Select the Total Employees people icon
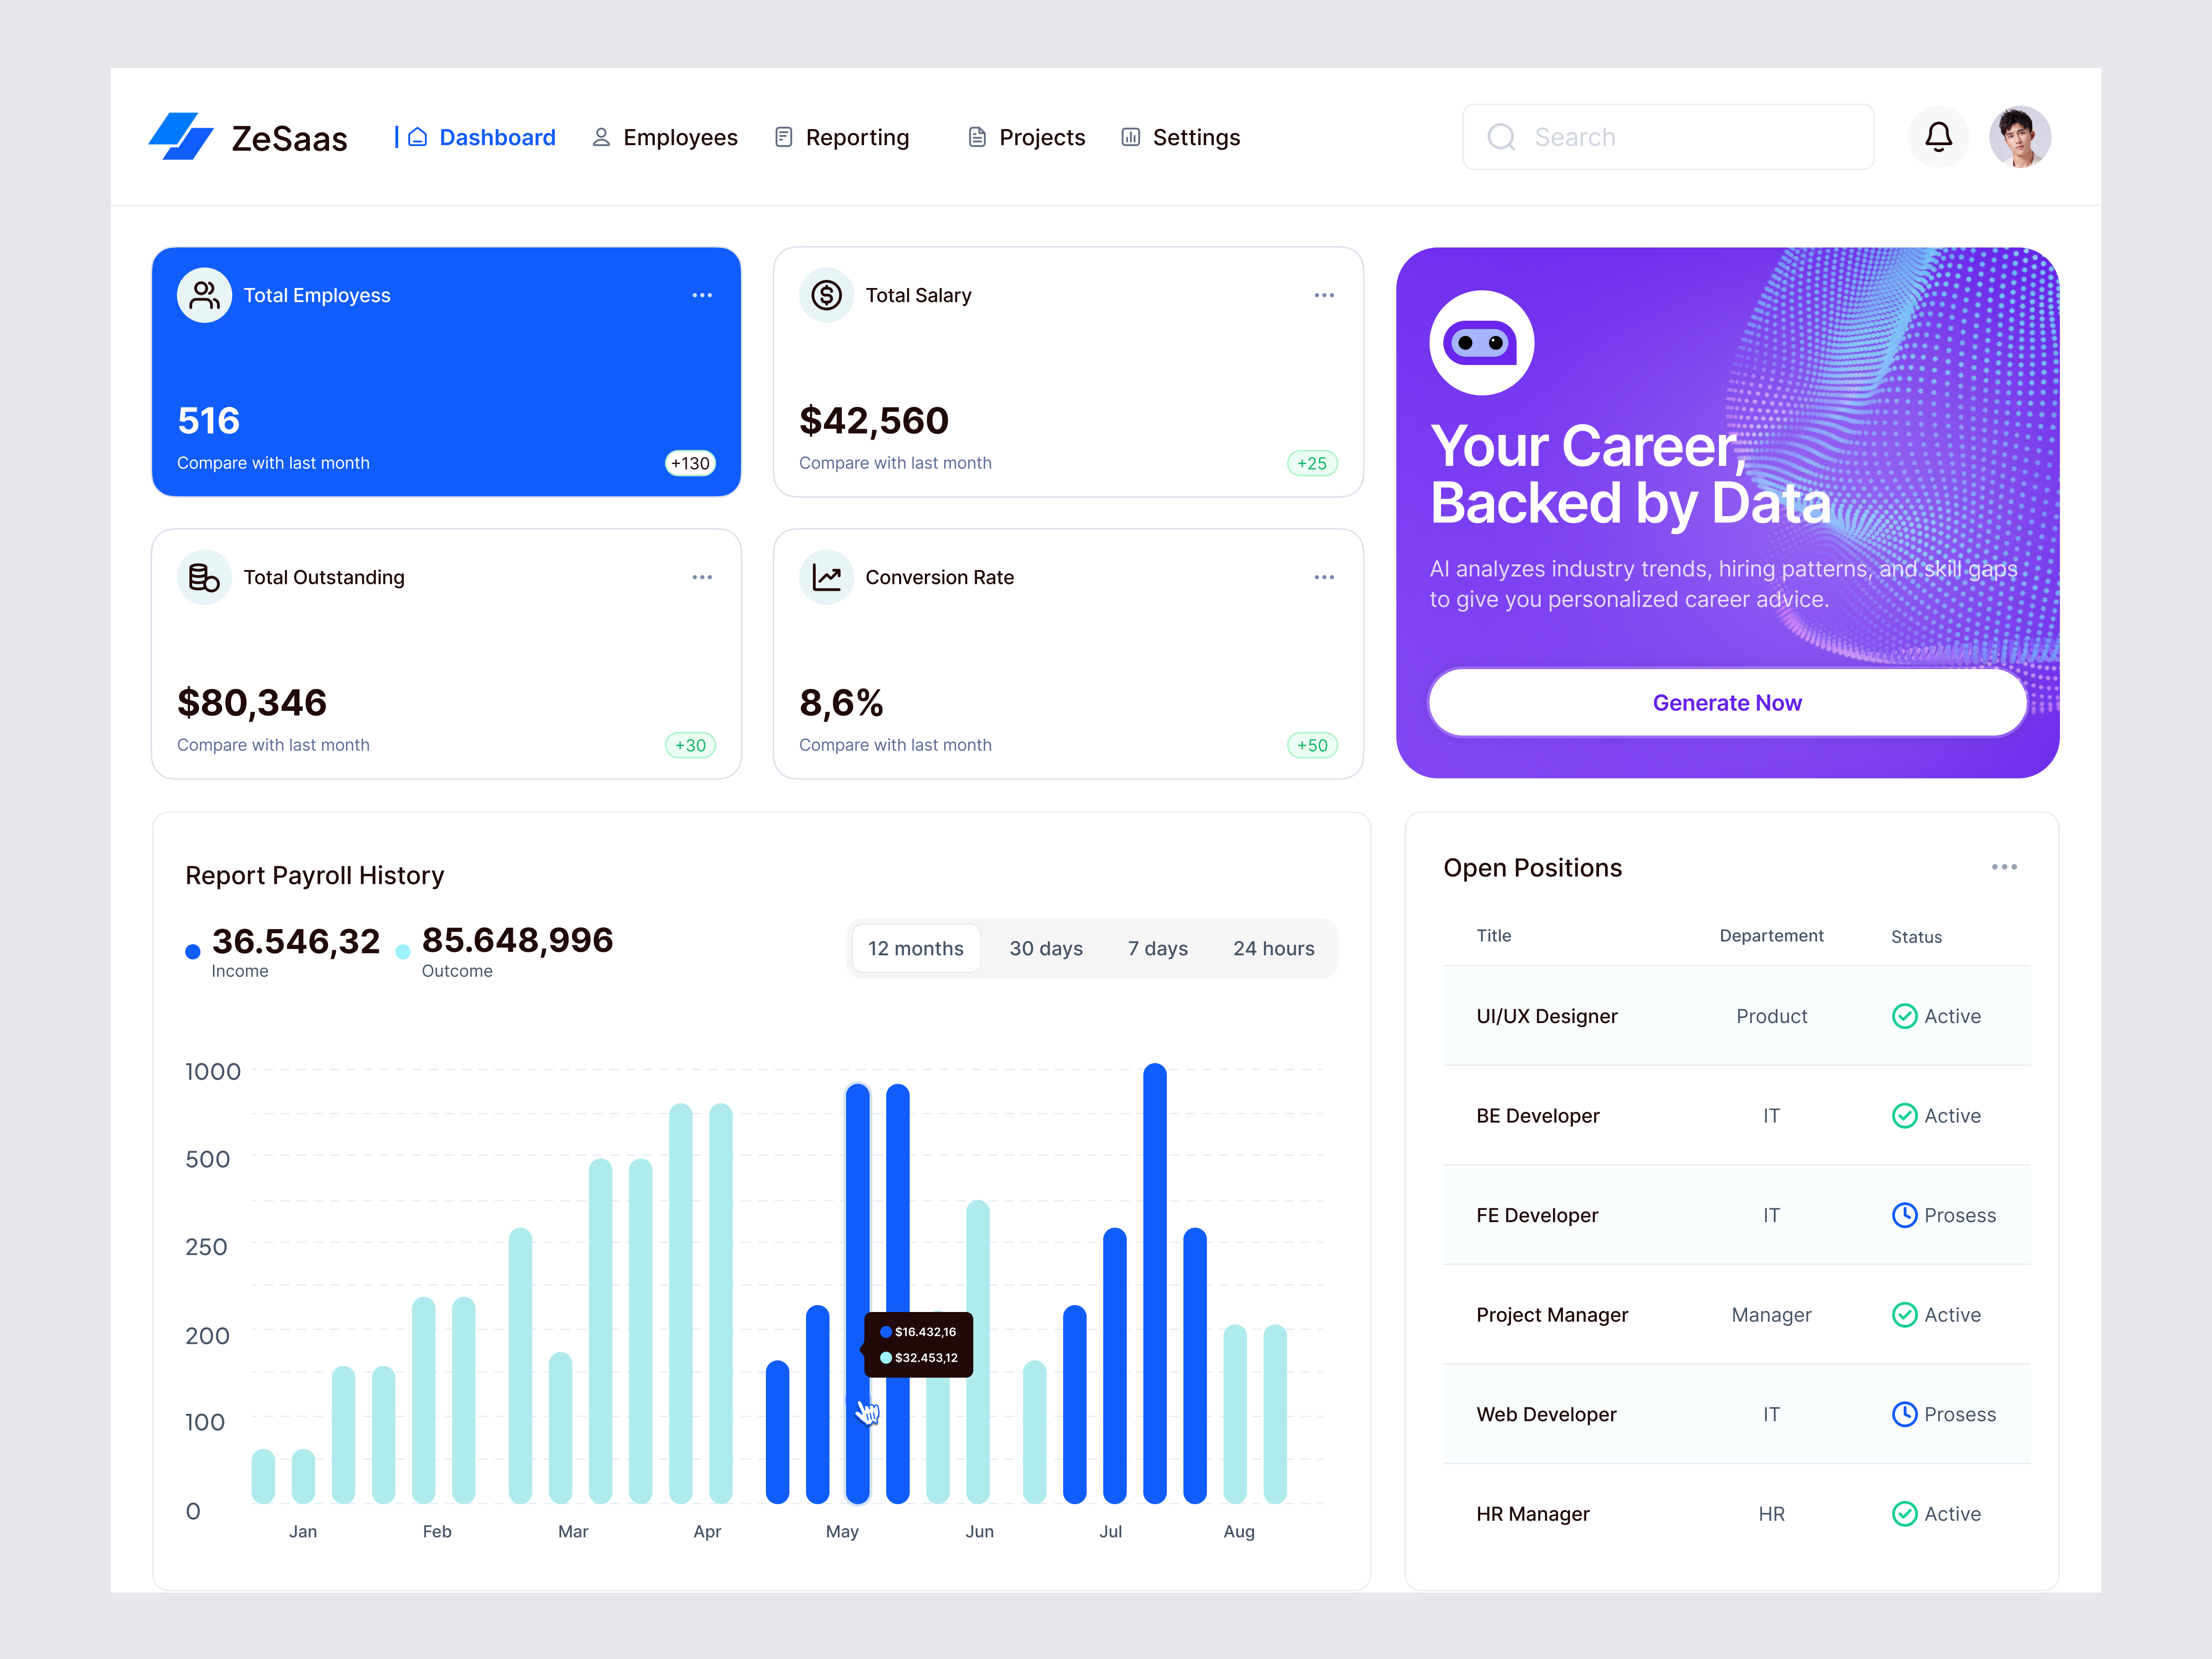Image resolution: width=2212 pixels, height=1659 pixels. point(204,294)
